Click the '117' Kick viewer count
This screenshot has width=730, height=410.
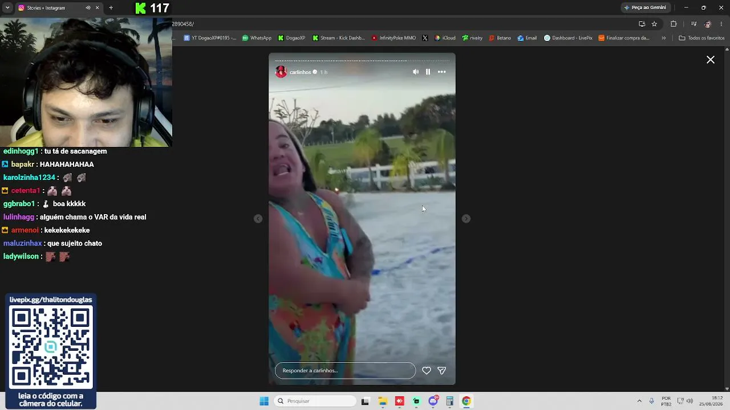click(160, 8)
